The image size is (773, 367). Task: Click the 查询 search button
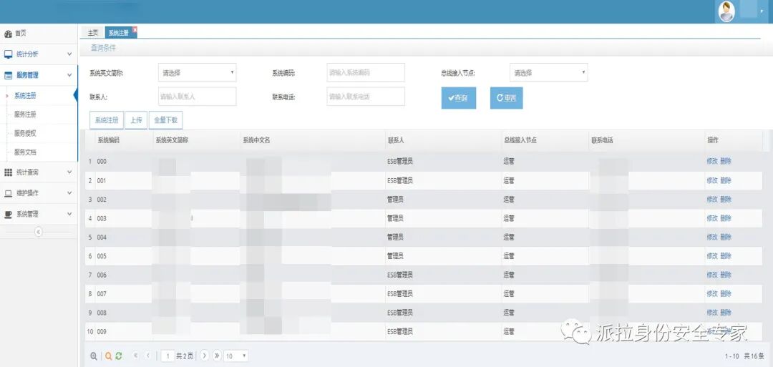point(459,98)
